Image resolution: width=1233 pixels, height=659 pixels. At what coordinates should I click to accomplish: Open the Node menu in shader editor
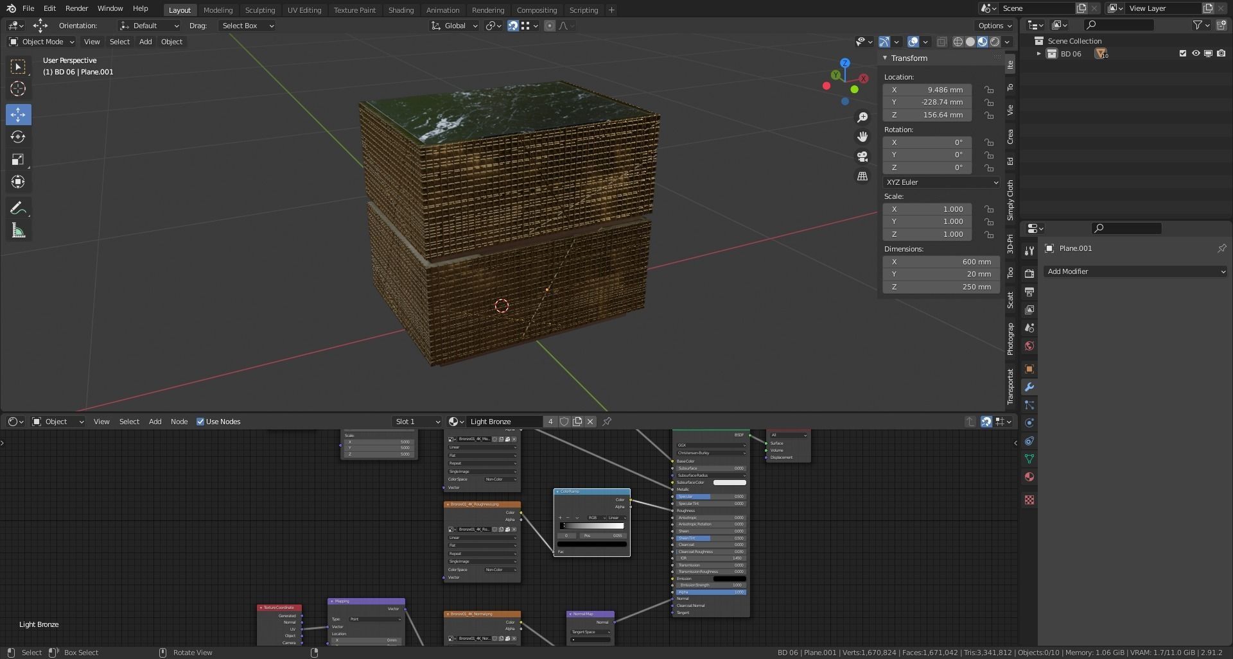point(179,422)
